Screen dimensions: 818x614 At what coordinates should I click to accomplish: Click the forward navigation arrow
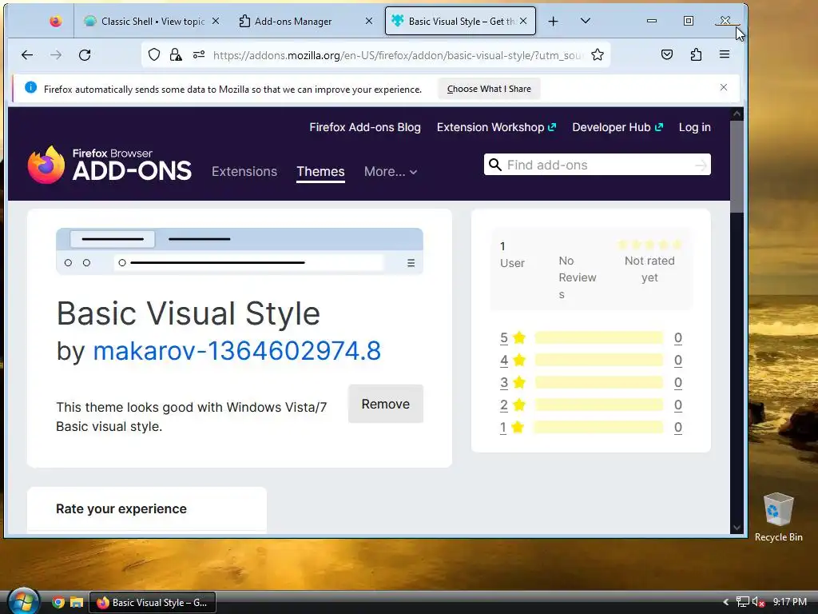coord(56,55)
